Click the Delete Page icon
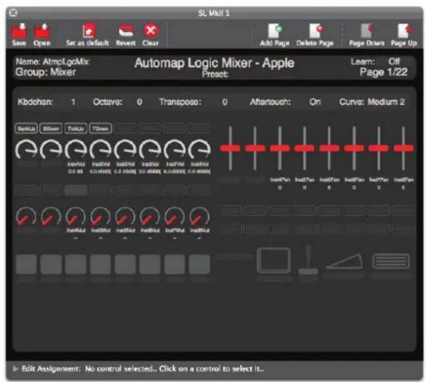 (315, 31)
